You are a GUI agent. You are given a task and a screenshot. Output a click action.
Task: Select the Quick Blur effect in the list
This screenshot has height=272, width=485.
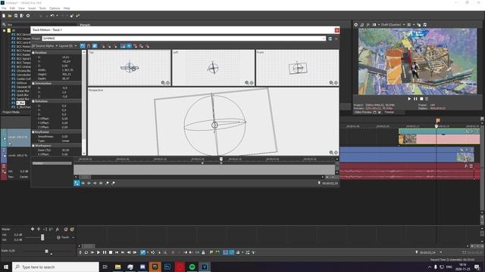pos(22,95)
